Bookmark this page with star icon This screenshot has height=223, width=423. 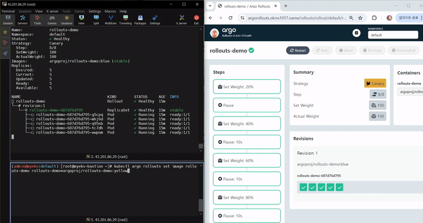(360, 18)
